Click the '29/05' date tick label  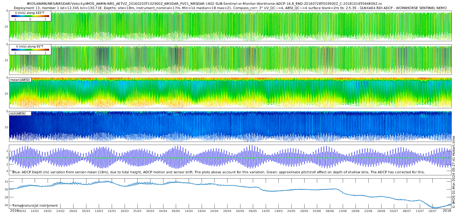point(304,211)
